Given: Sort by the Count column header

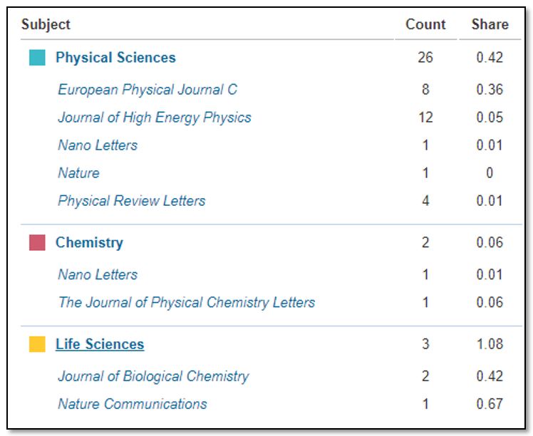Looking at the screenshot, I should coord(425,24).
